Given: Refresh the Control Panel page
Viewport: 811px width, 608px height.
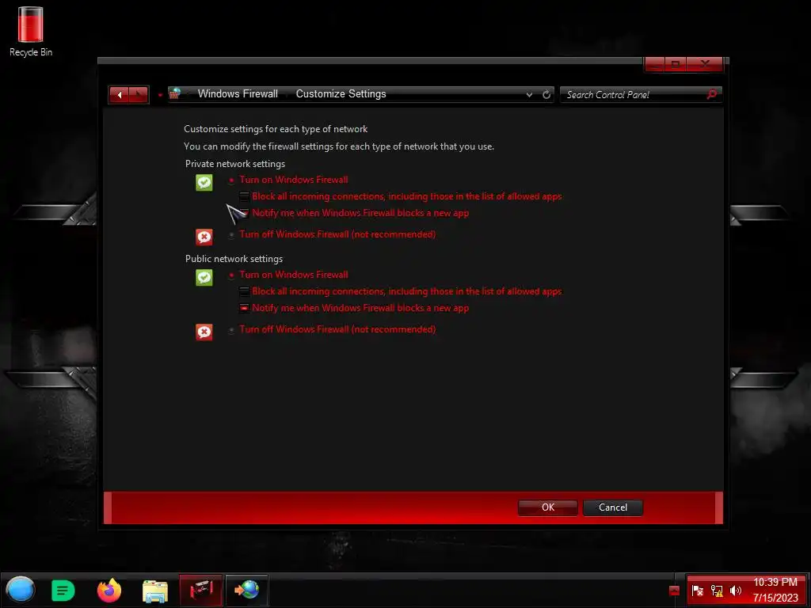Looking at the screenshot, I should tap(546, 95).
